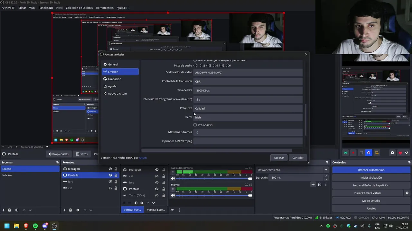The width and height of the screenshot is (412, 231).
Task: Open Mic/Aux three-dot options
Action: point(173,190)
